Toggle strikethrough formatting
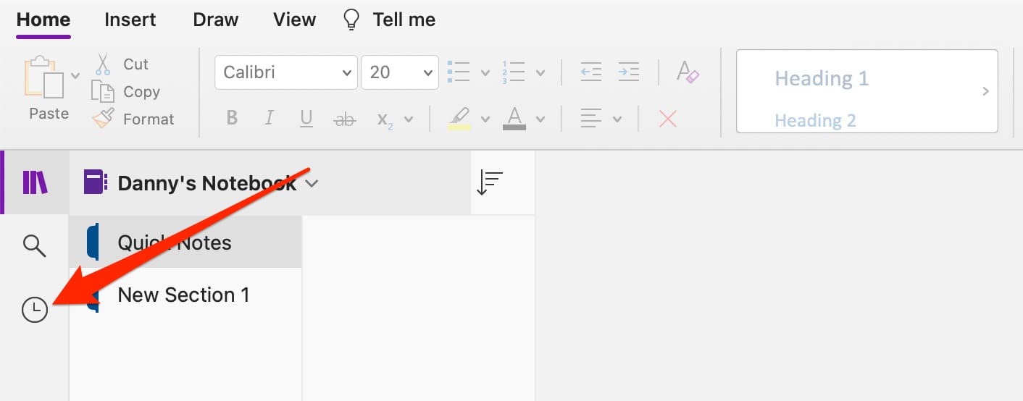Screen dimensions: 1023x401 click(x=345, y=119)
